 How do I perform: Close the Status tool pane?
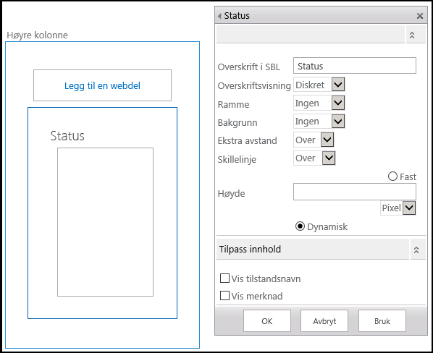[420, 16]
